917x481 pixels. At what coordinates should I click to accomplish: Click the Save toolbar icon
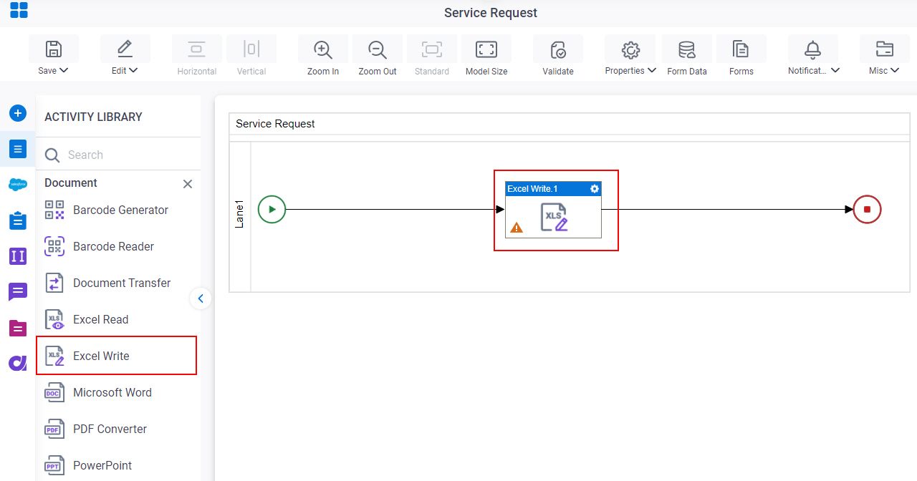coord(54,49)
